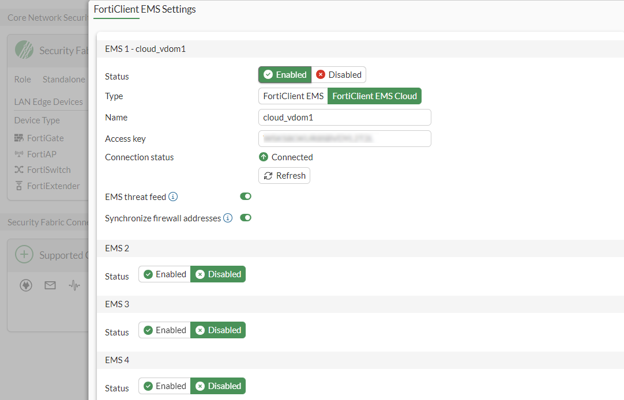Toggle off the EMS threat feed switch

[x=246, y=196]
